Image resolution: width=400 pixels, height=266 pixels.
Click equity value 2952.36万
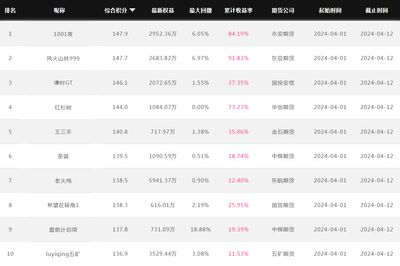click(x=163, y=34)
